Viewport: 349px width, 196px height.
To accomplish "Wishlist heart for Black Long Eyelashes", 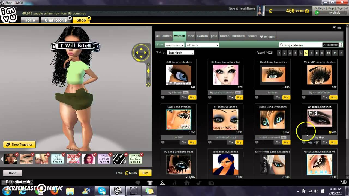I will point(257,142).
